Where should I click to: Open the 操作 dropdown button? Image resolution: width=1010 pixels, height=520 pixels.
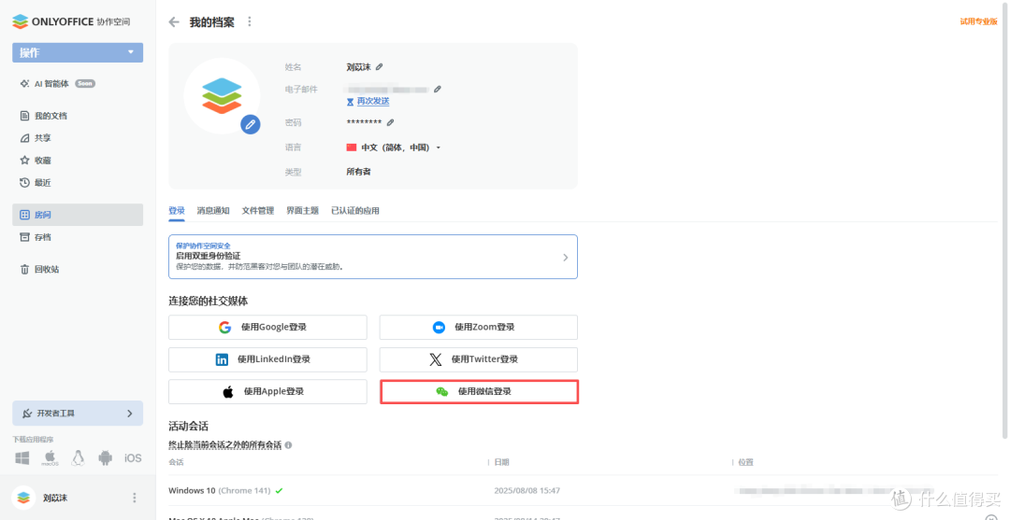(78, 52)
